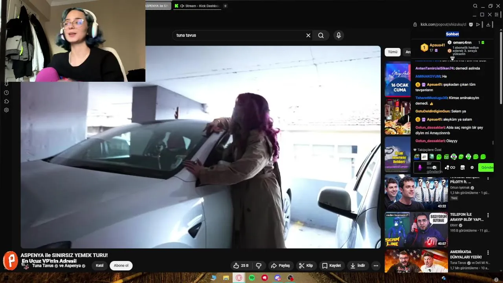
Task: Like the video with thumbs-up 25 B
Action: point(240,266)
